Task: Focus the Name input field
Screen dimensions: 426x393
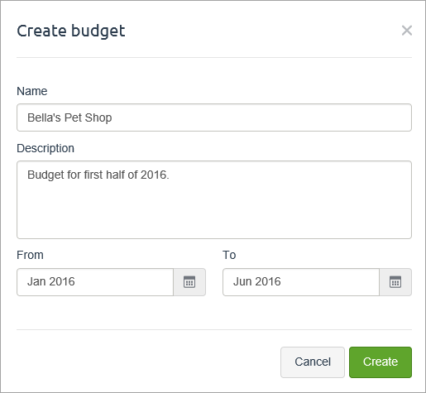Action: point(214,117)
